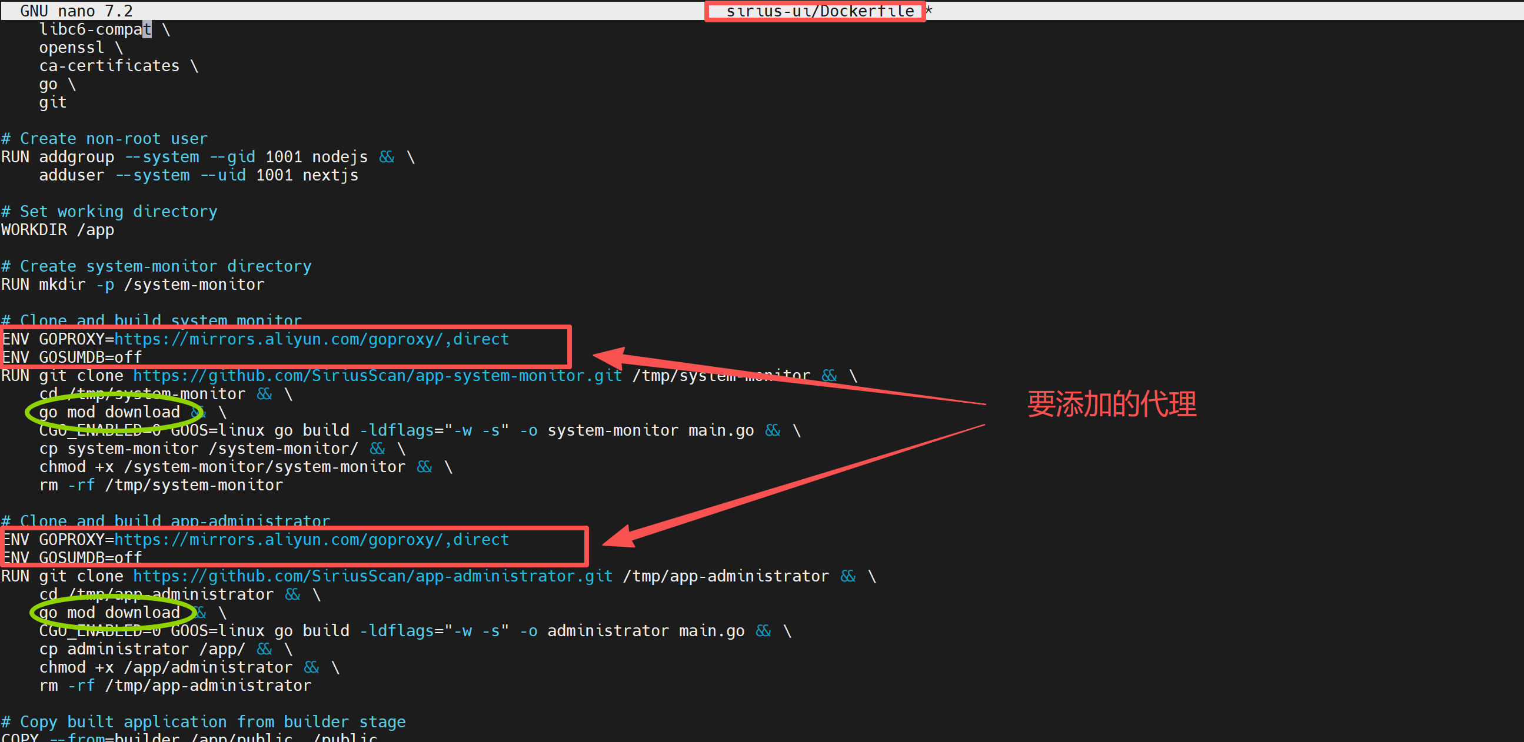Click the rm -rf /tmp/app-administrator line

coord(175,685)
